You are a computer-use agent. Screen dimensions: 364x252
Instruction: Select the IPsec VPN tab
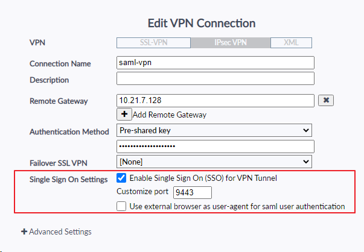[229, 43]
